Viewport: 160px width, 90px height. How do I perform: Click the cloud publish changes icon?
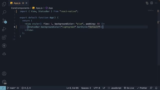(x=18, y=88)
